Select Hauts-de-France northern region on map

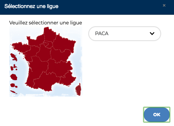point(49,34)
